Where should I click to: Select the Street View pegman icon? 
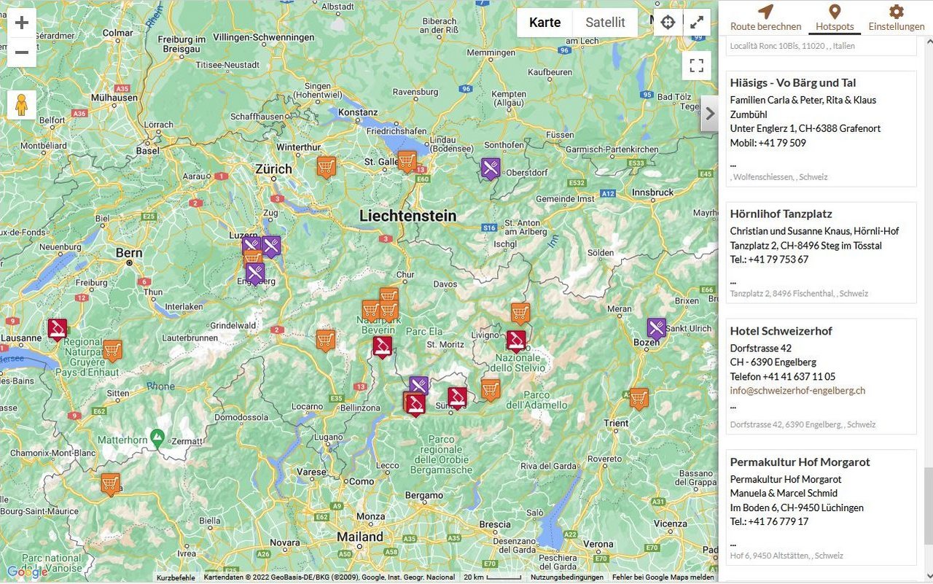point(22,105)
